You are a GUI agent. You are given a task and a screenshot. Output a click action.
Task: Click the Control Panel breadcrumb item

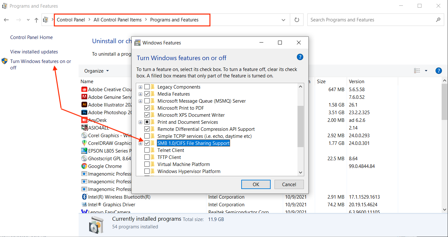pos(71,20)
